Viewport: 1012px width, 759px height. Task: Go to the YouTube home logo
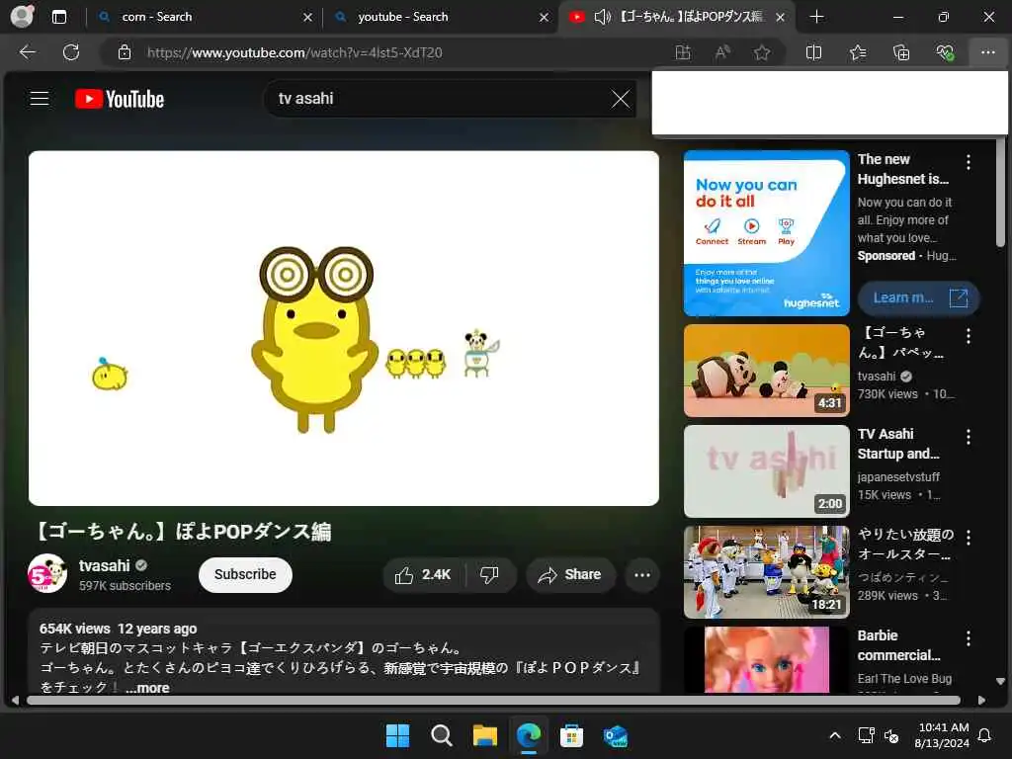[120, 99]
